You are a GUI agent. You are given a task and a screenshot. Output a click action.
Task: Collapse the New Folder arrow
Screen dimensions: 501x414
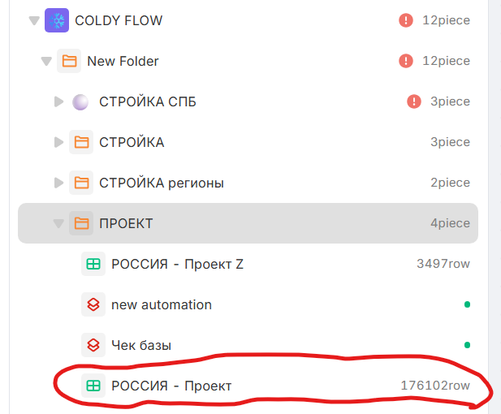(x=46, y=62)
